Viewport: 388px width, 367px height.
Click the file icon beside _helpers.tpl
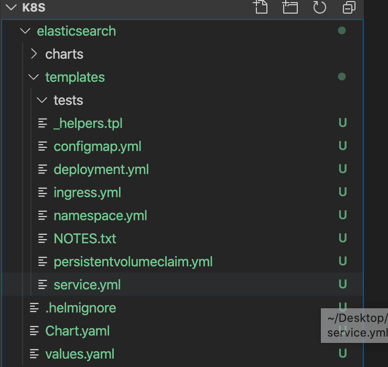(x=43, y=123)
